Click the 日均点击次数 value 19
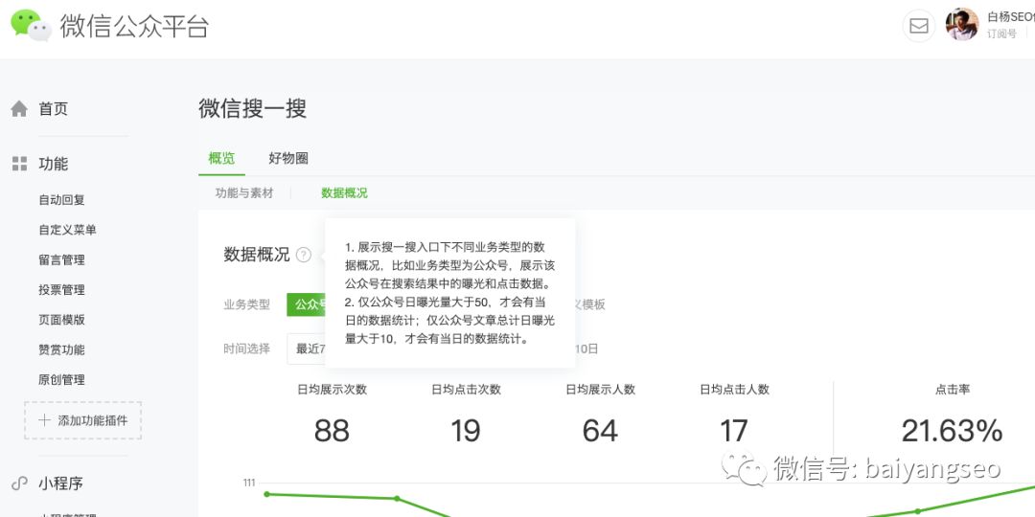 point(466,431)
